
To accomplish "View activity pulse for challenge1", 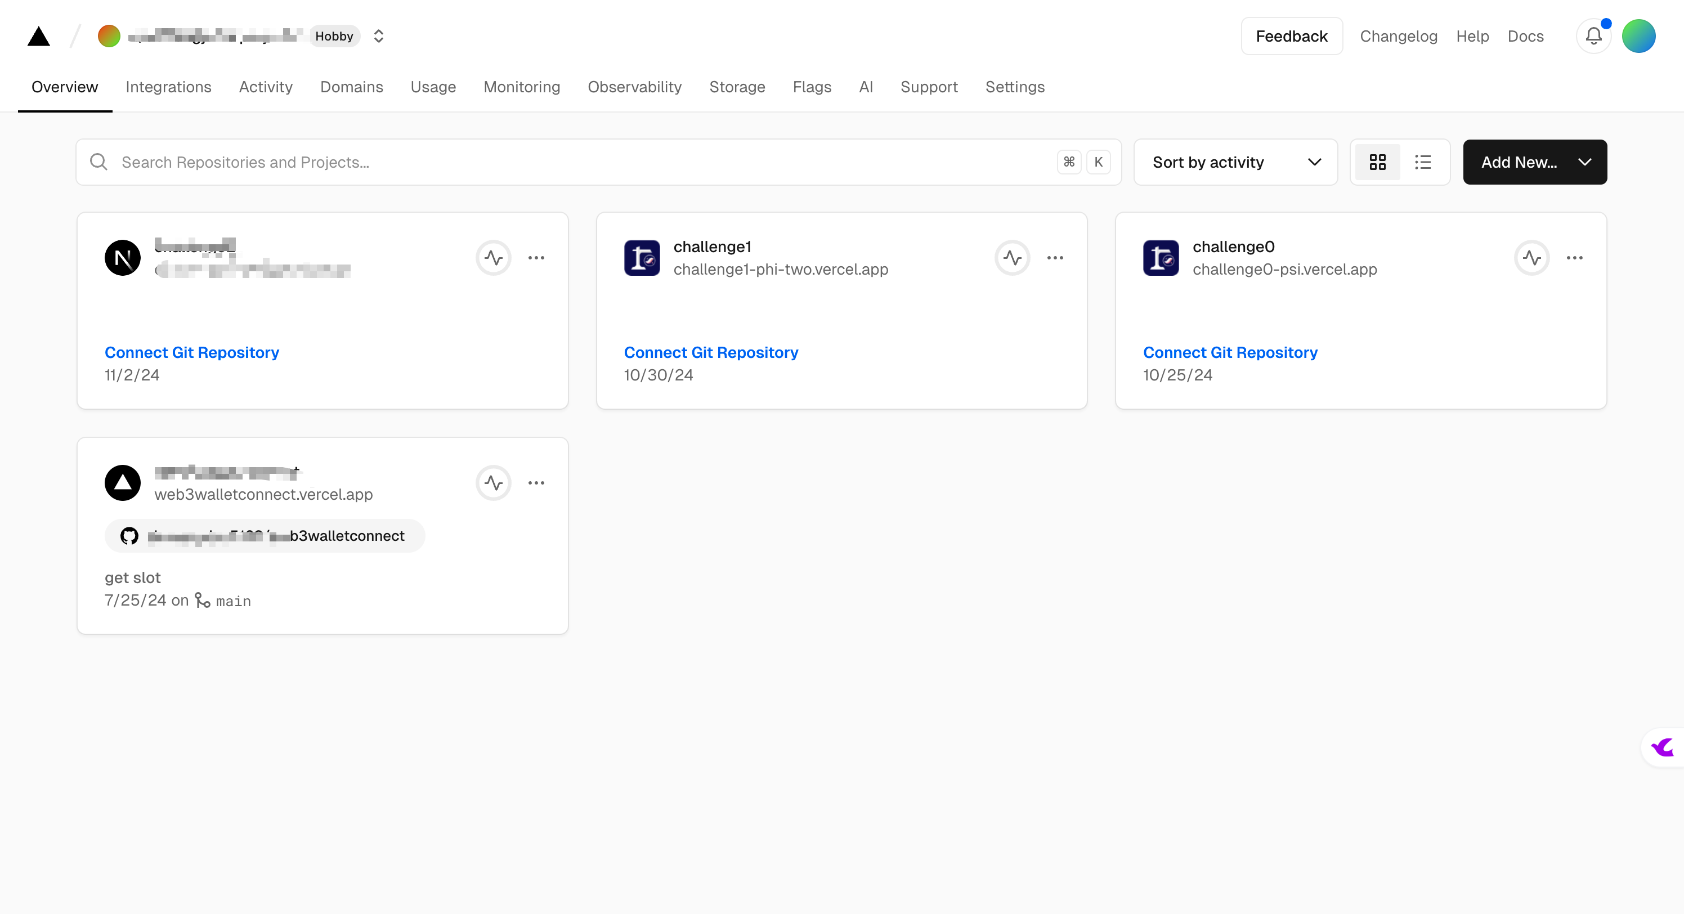I will coord(1012,258).
